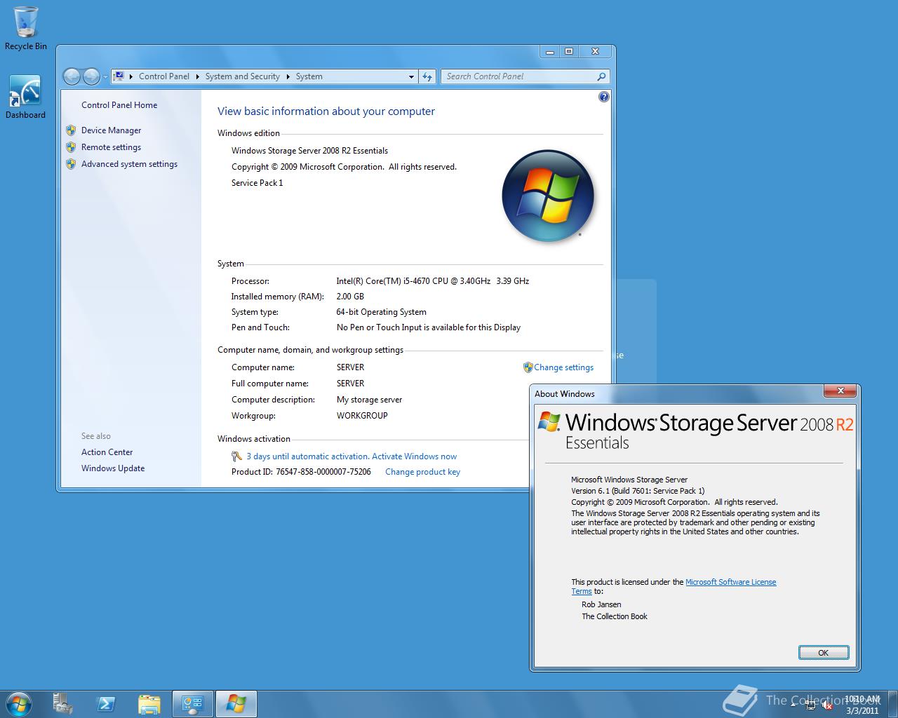This screenshot has height=718, width=898.
Task: Click the Product ID 76547-858-0000007-75206 text
Action: (x=301, y=472)
